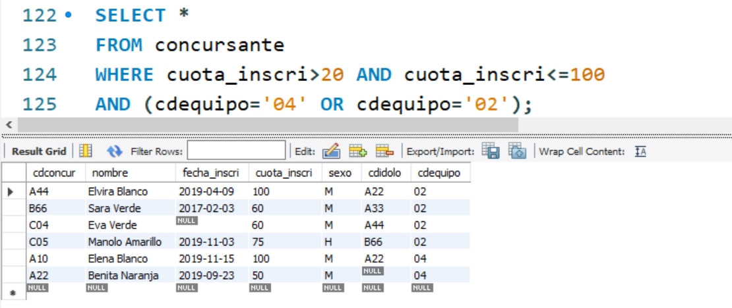Select date cell 2019-04-09
The width and height of the screenshot is (732, 308).
[x=212, y=192]
